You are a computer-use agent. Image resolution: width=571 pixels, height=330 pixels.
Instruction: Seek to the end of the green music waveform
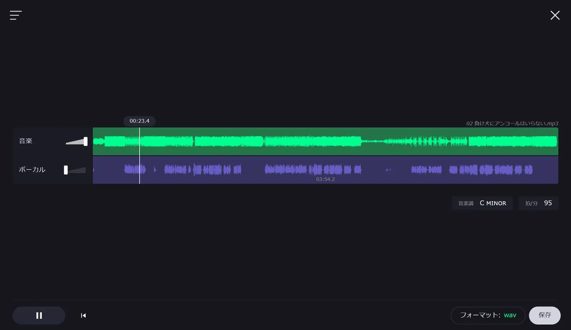pyautogui.click(x=555, y=141)
